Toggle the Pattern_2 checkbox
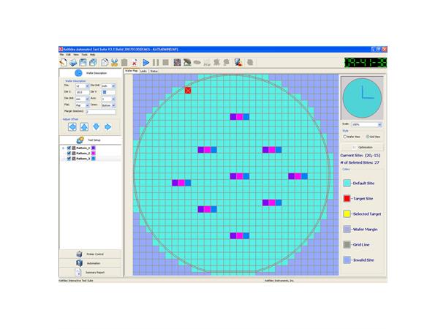Image resolution: width=446 pixels, height=329 pixels. click(69, 153)
